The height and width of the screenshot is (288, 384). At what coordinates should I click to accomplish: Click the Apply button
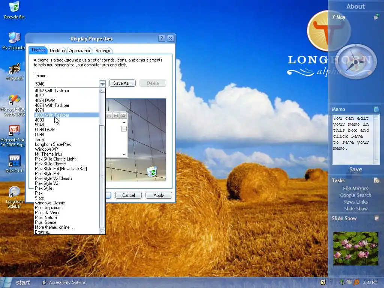[x=159, y=195]
